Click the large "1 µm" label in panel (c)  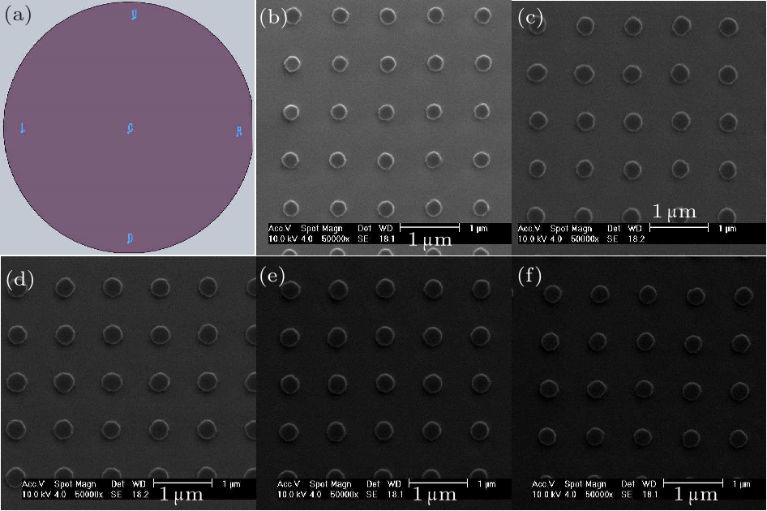pos(675,212)
